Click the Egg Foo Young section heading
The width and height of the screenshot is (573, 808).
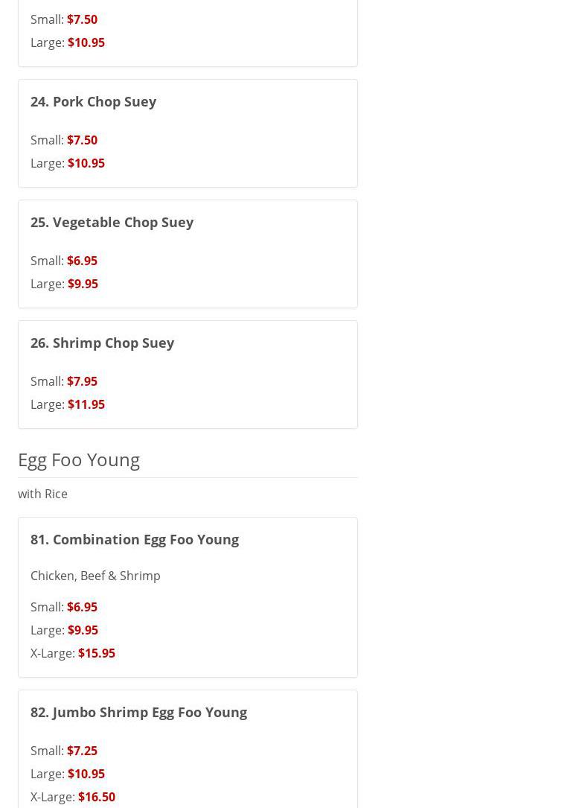79,459
